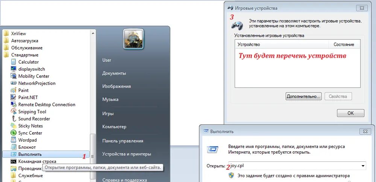Click the Командная строка console icon

(x=14, y=161)
